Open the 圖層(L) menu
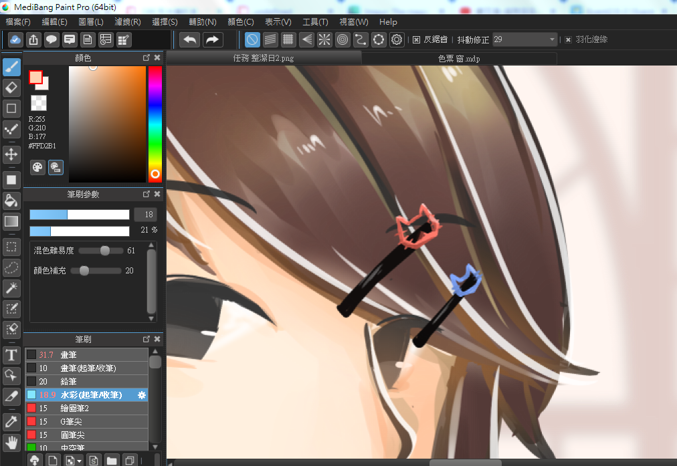 coord(91,22)
